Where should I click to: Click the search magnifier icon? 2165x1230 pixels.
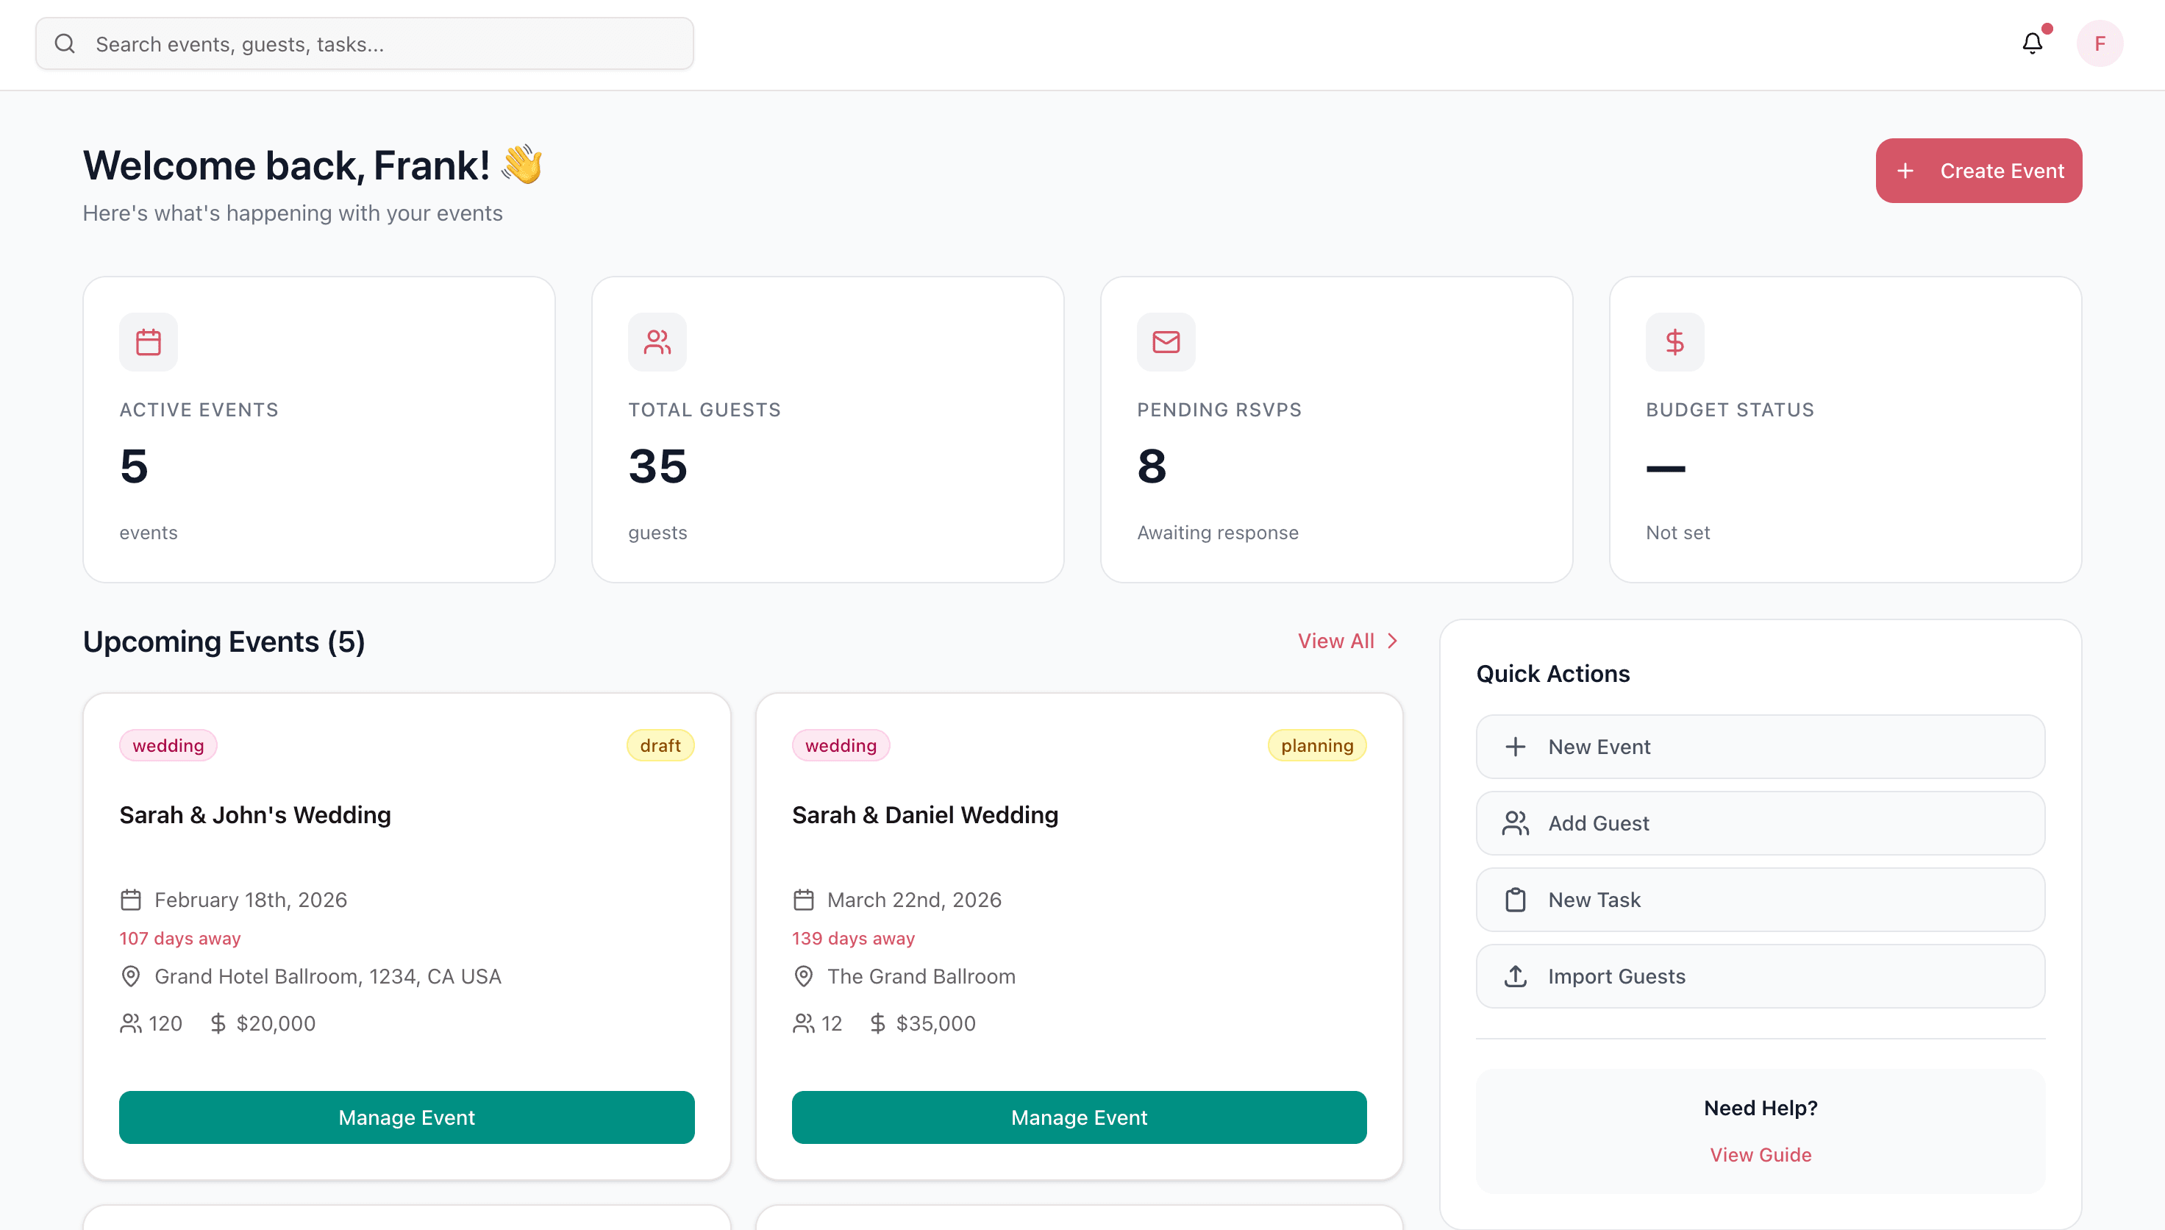[x=65, y=43]
